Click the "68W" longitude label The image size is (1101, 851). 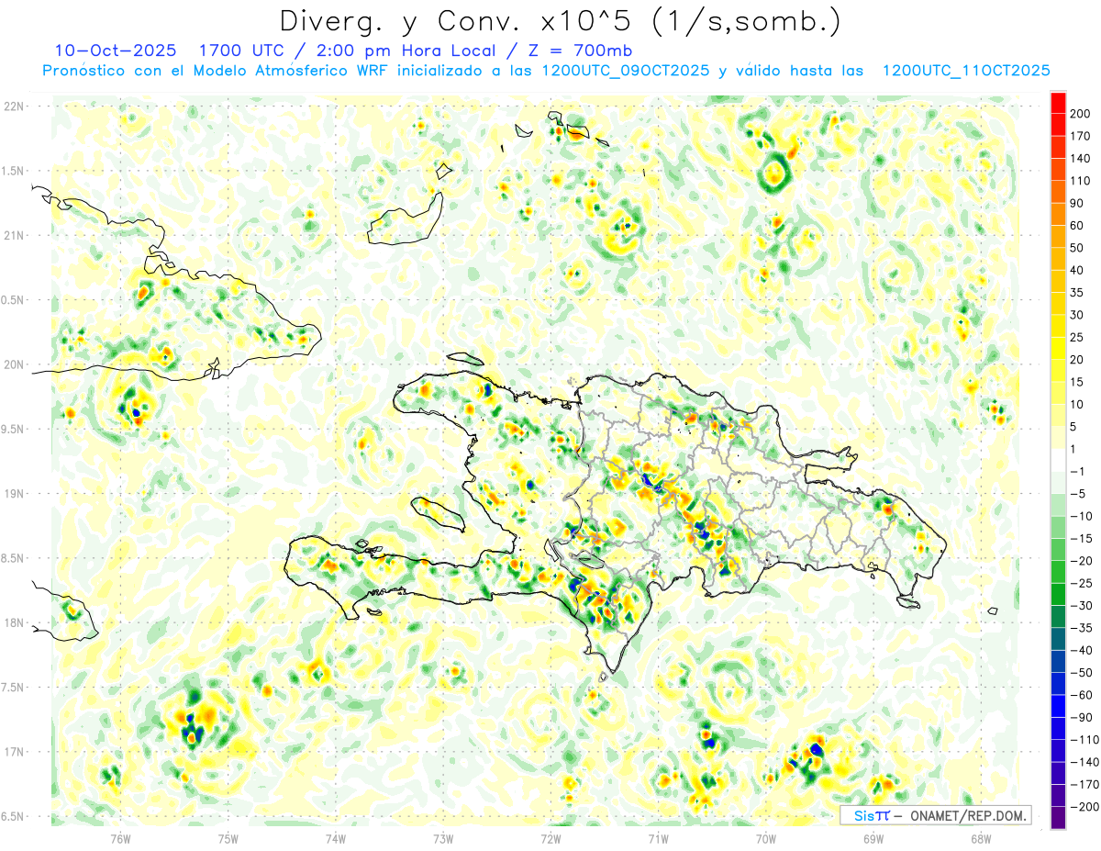coord(981,838)
